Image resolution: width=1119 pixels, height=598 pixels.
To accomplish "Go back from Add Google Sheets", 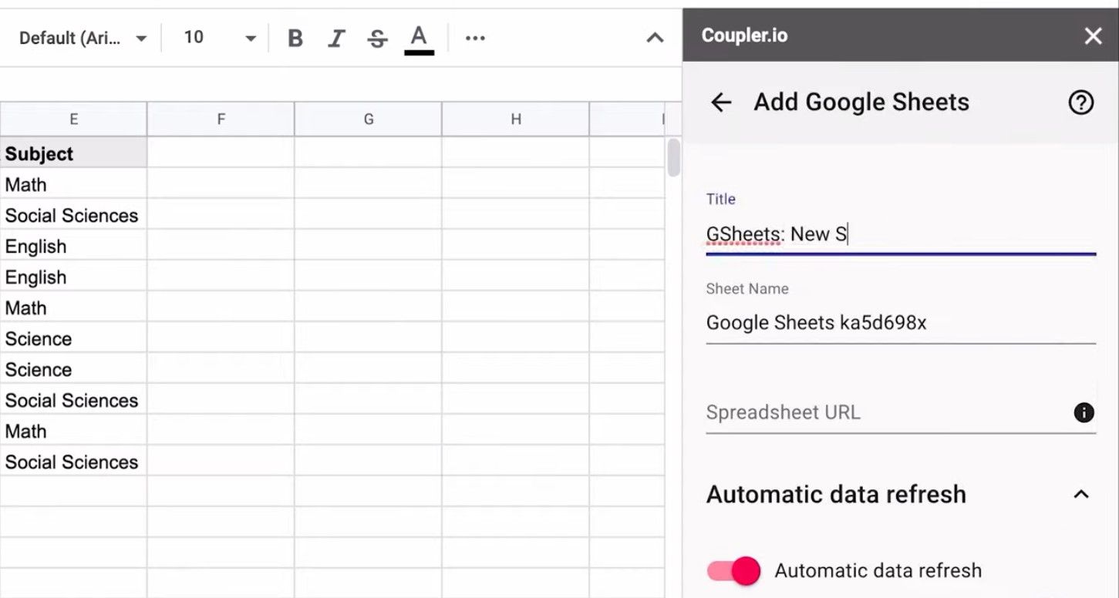I will coord(721,102).
